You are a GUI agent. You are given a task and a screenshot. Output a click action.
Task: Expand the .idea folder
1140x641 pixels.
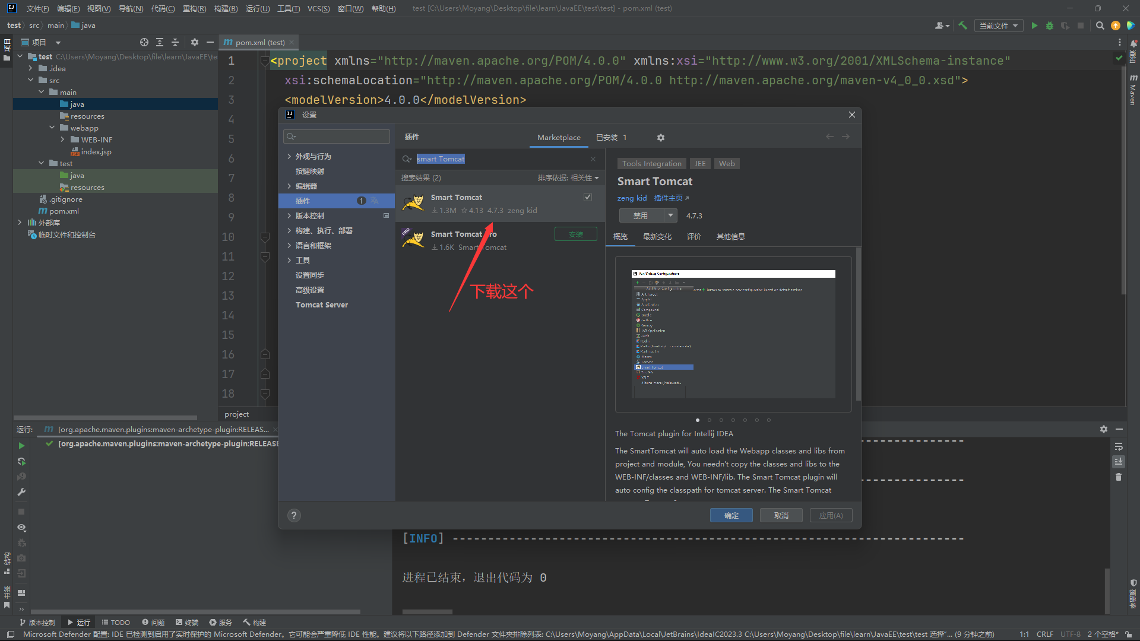pos(30,68)
